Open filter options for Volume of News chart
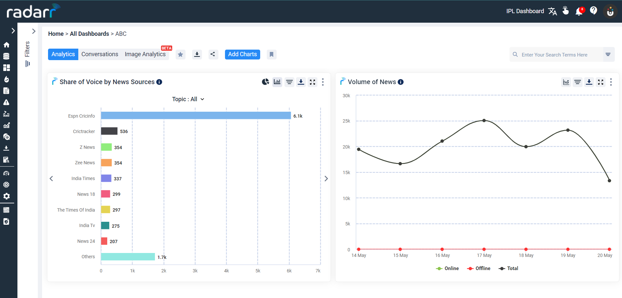 tap(578, 82)
